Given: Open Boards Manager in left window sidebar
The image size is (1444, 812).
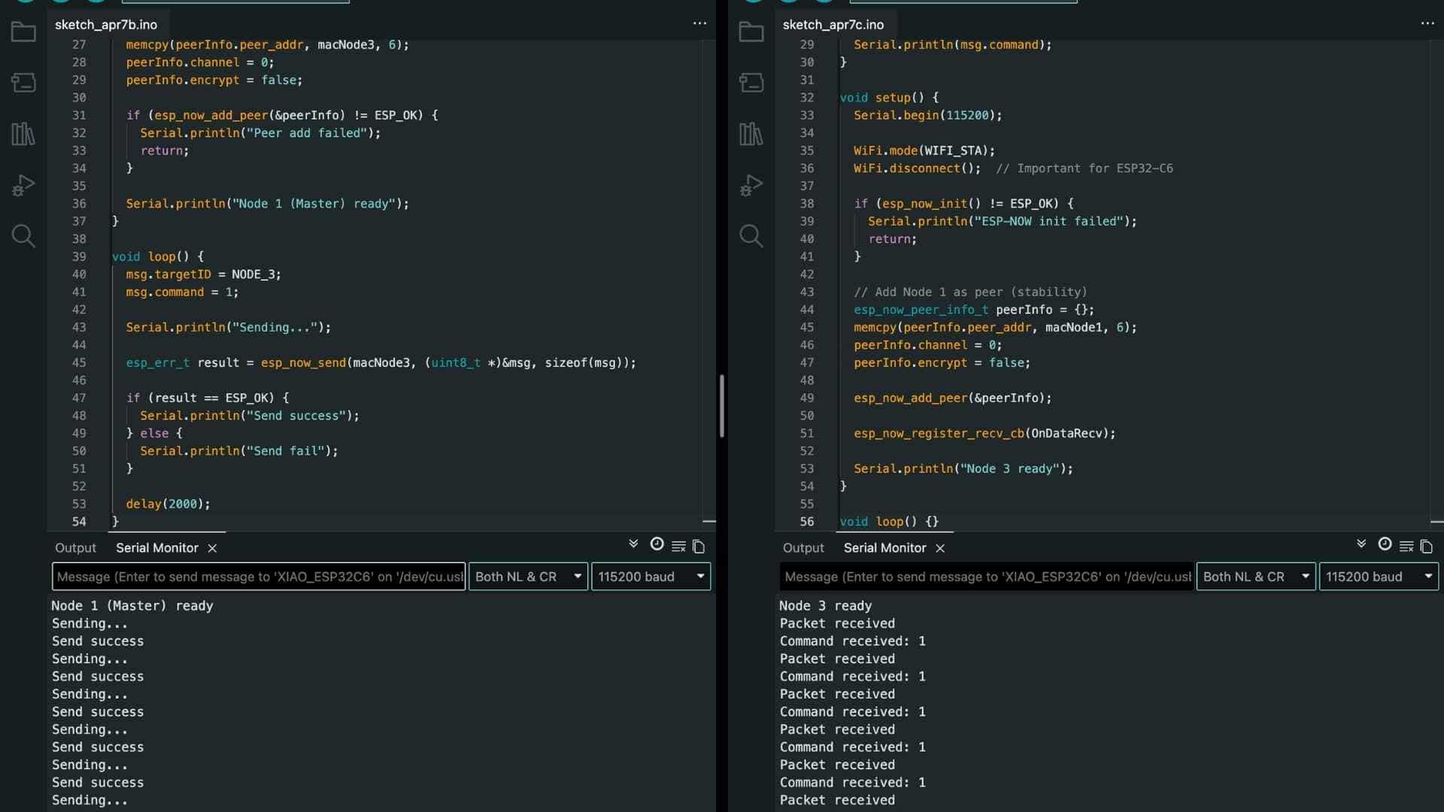Looking at the screenshot, I should click(x=23, y=83).
